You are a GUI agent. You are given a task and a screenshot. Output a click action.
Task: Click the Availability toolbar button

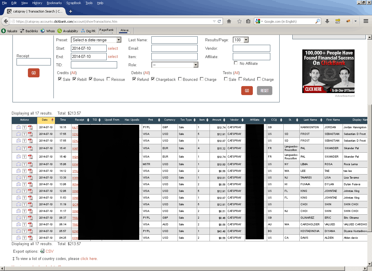(68, 31)
